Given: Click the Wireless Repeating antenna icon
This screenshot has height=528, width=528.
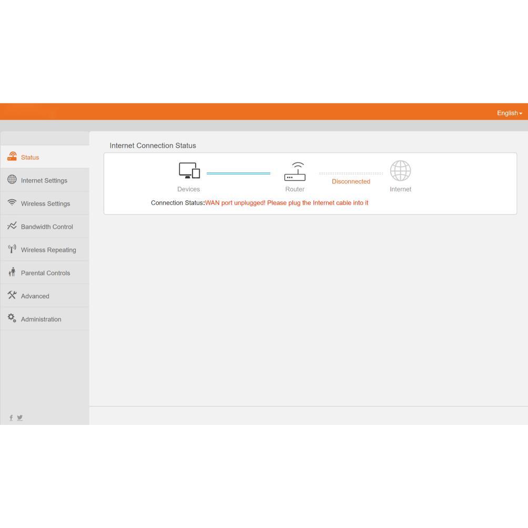Looking at the screenshot, I should [12, 249].
